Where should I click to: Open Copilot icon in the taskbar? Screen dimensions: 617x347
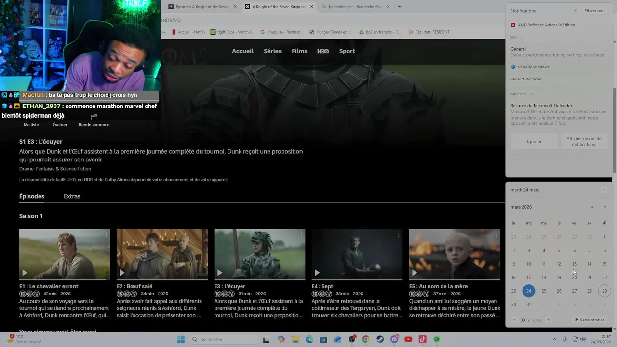pos(281,339)
